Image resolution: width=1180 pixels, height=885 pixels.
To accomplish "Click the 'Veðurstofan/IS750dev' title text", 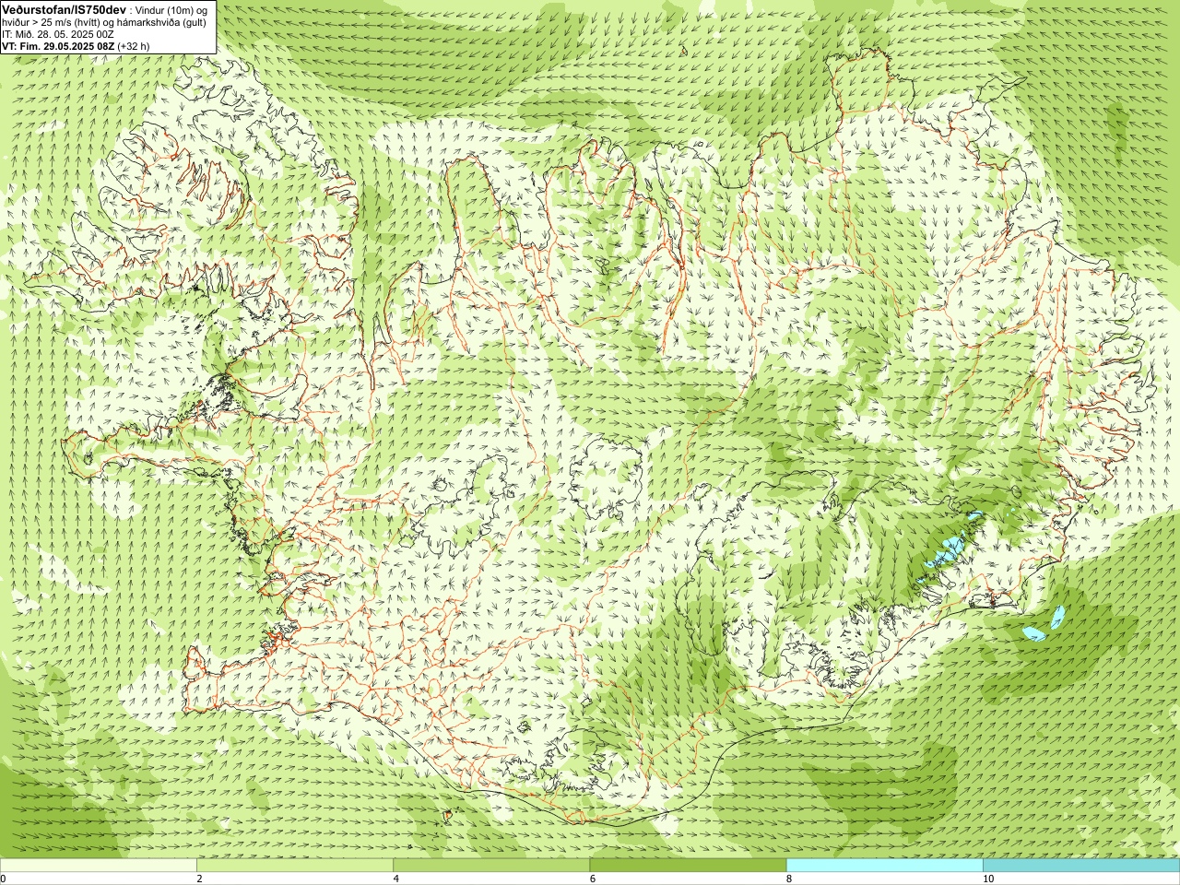I will click(65, 9).
